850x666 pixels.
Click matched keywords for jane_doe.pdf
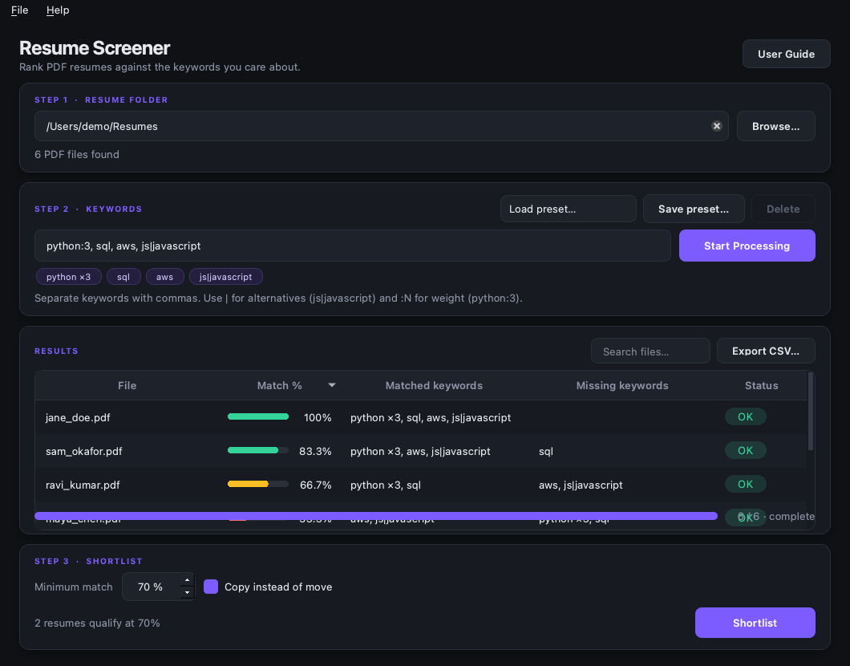431,417
